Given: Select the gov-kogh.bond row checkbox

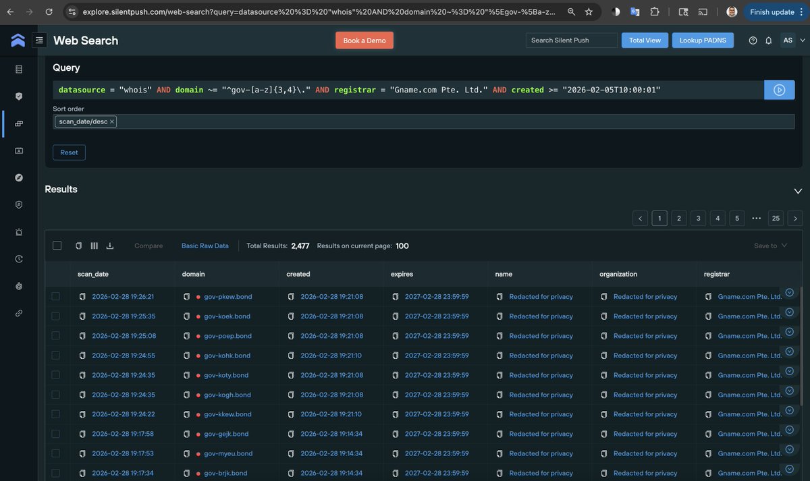Looking at the screenshot, I should (55, 395).
